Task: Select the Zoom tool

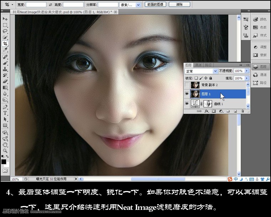Action: click(x=5, y=151)
